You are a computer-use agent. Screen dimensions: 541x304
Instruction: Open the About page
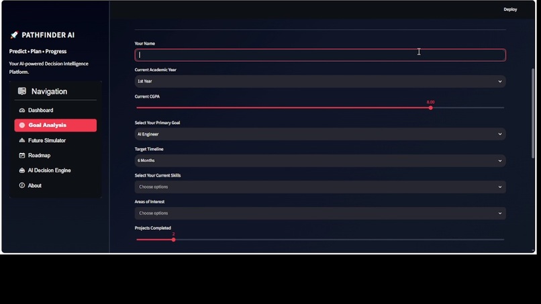click(x=56, y=185)
